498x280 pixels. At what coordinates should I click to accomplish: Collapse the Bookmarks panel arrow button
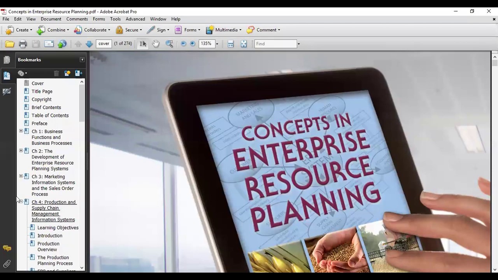82,59
